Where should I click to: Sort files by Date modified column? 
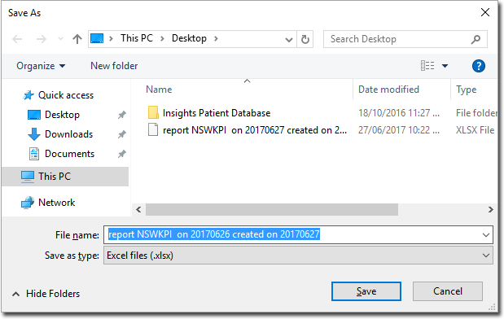(388, 90)
